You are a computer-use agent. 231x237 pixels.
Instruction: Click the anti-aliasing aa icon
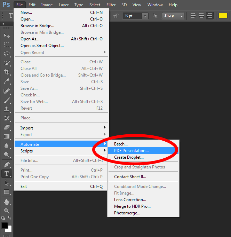155,16
